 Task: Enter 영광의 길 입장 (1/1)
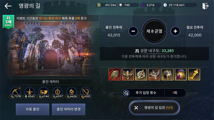[x=154, y=108]
